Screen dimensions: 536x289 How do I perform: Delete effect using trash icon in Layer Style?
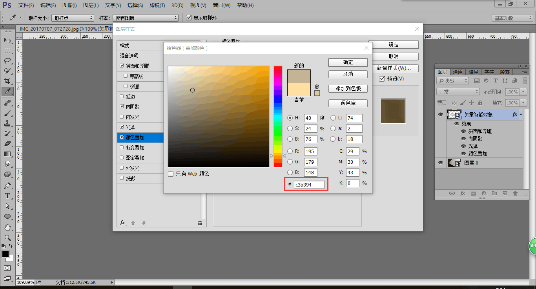click(200, 223)
